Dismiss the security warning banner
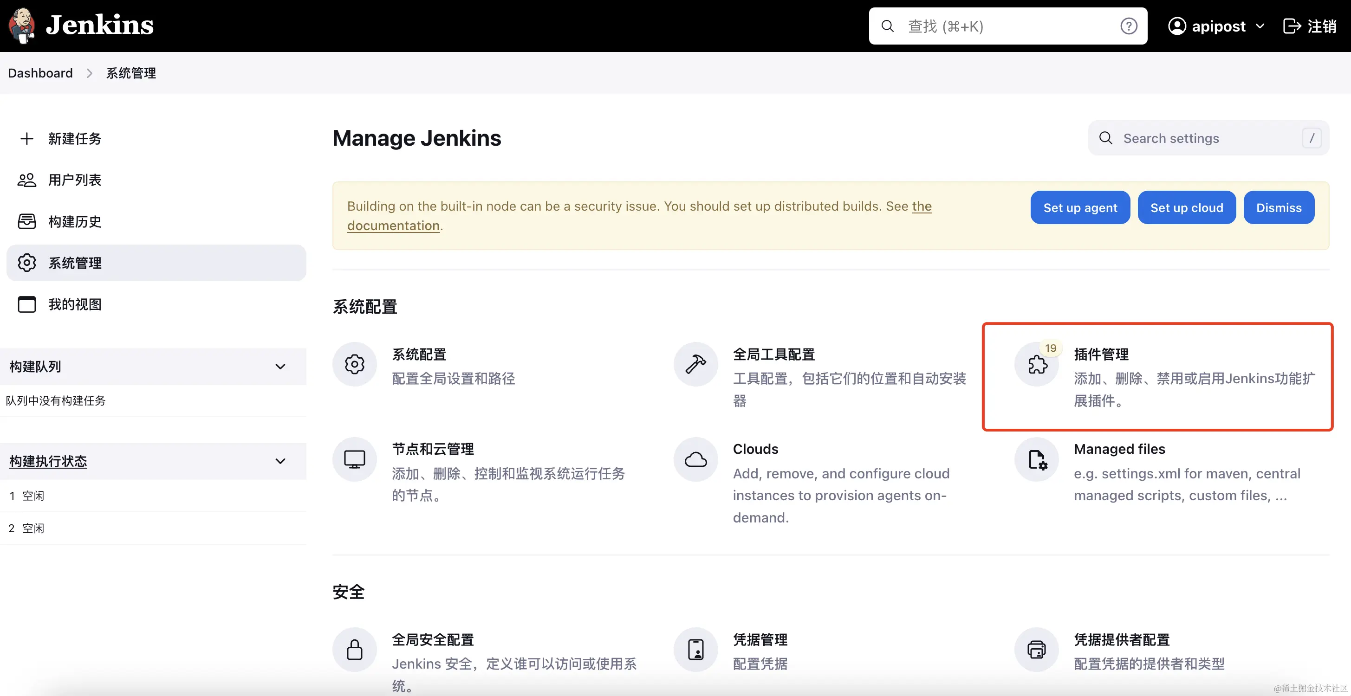This screenshot has height=696, width=1351. click(1279, 207)
